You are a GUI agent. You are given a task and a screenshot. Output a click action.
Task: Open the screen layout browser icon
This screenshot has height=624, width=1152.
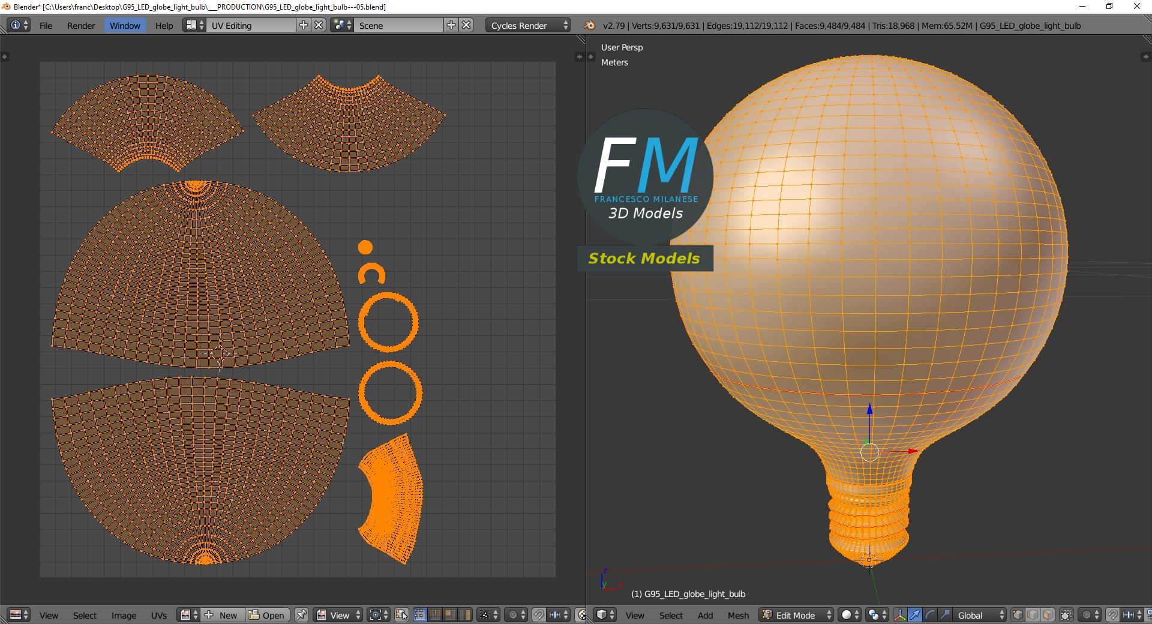click(x=194, y=25)
